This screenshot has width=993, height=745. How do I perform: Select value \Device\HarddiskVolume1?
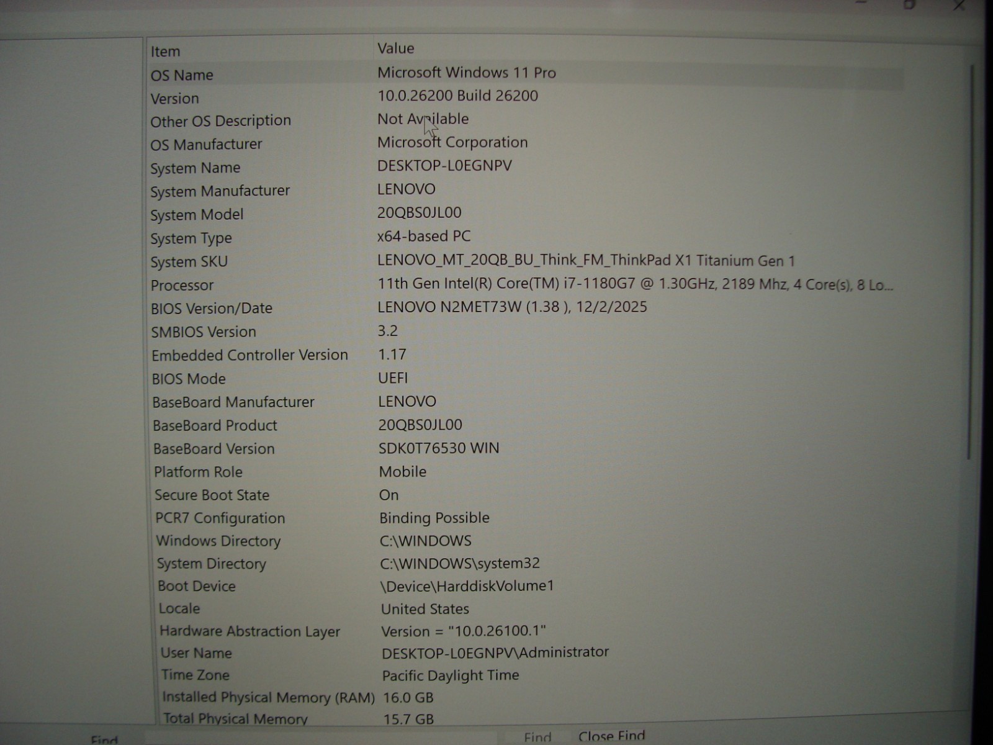(x=467, y=586)
